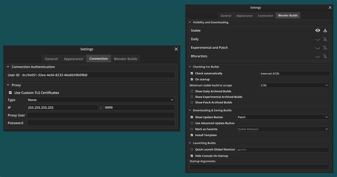This screenshot has height=177, width=337.
Task: Switch to Appearance tab in Connection window
Action: click(x=73, y=59)
